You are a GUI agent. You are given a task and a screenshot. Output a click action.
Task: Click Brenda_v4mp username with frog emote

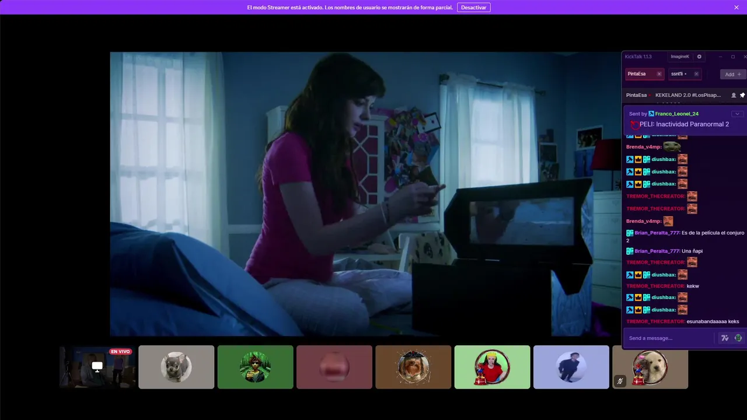(644, 147)
